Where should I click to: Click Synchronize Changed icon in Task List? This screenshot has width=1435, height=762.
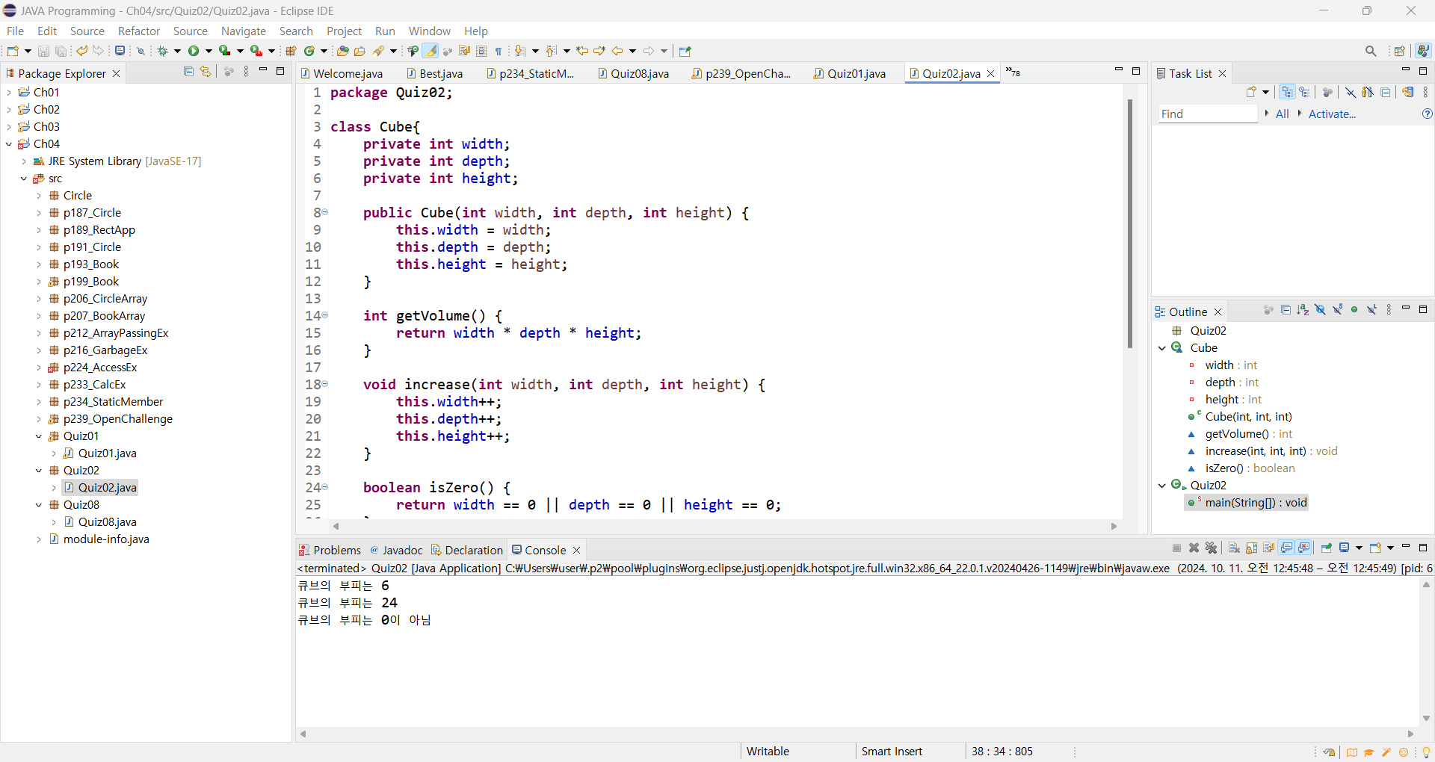pos(1408,92)
